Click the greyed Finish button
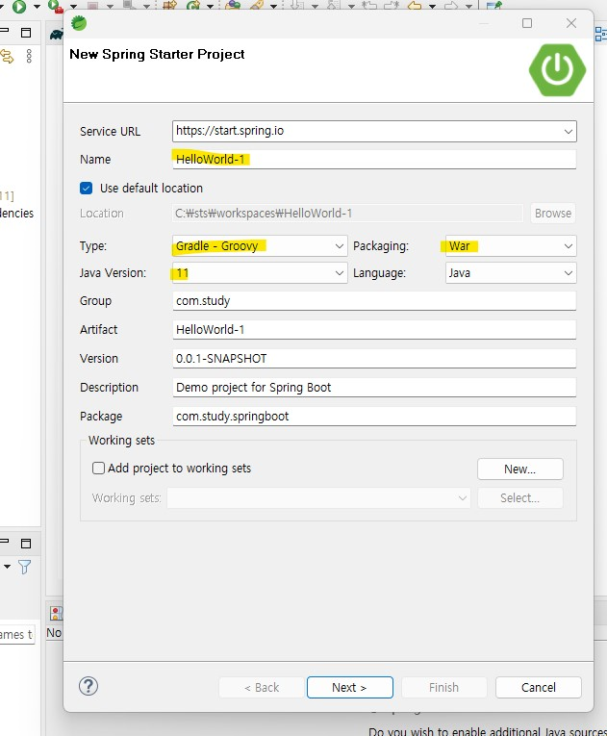607x736 pixels. point(443,687)
